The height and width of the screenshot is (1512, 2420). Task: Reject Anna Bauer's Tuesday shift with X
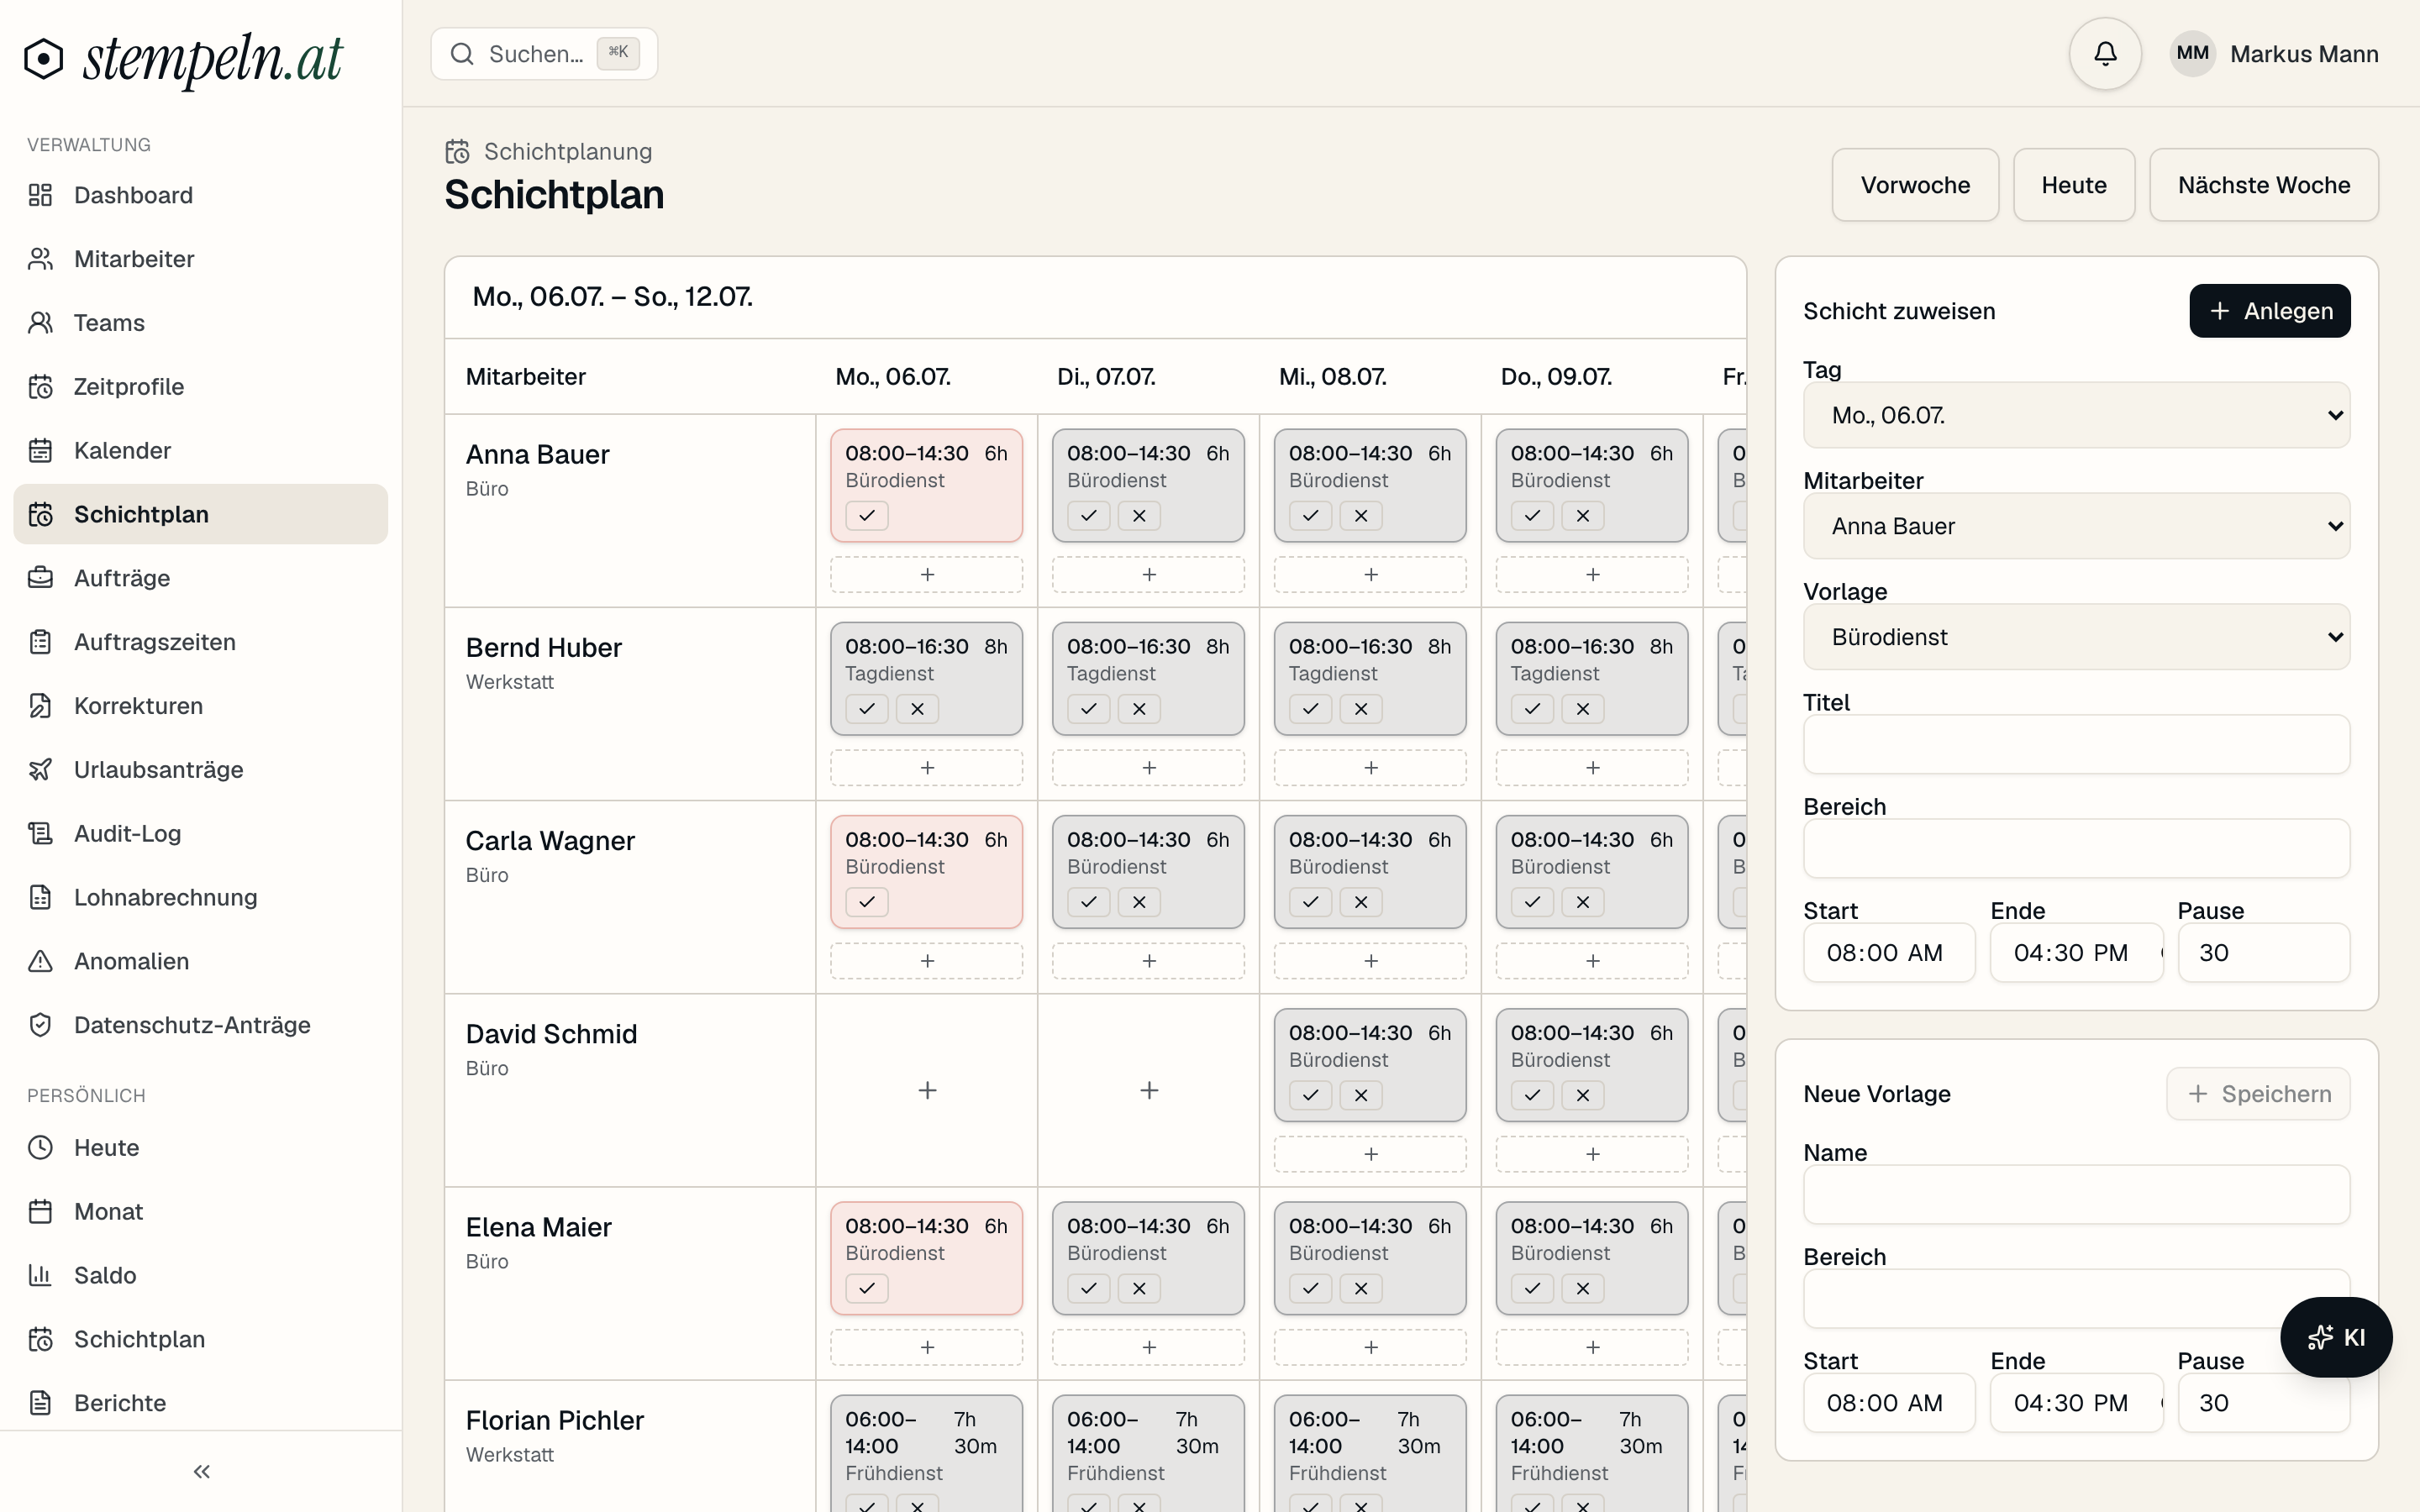coord(1139,516)
